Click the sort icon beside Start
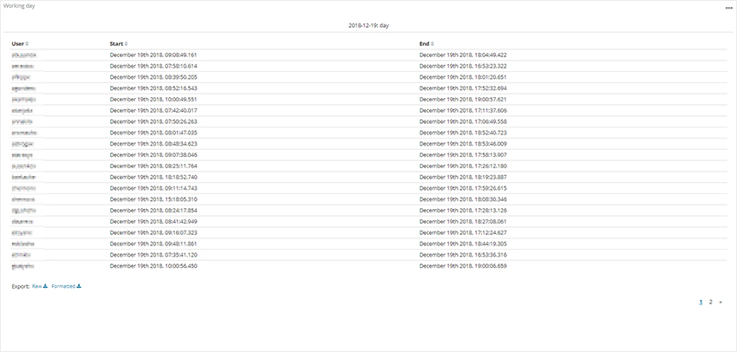 (127, 43)
